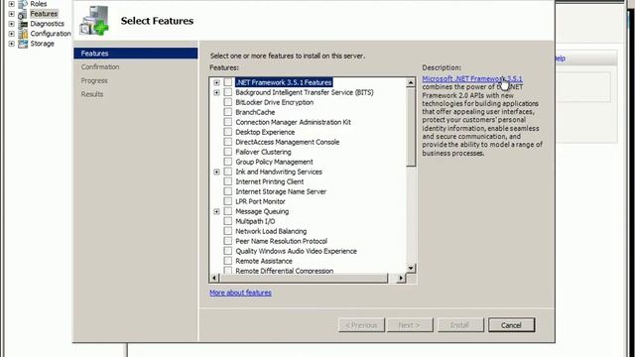
Task: Click the Roles icon in Server Manager tree
Action: tap(23, 4)
